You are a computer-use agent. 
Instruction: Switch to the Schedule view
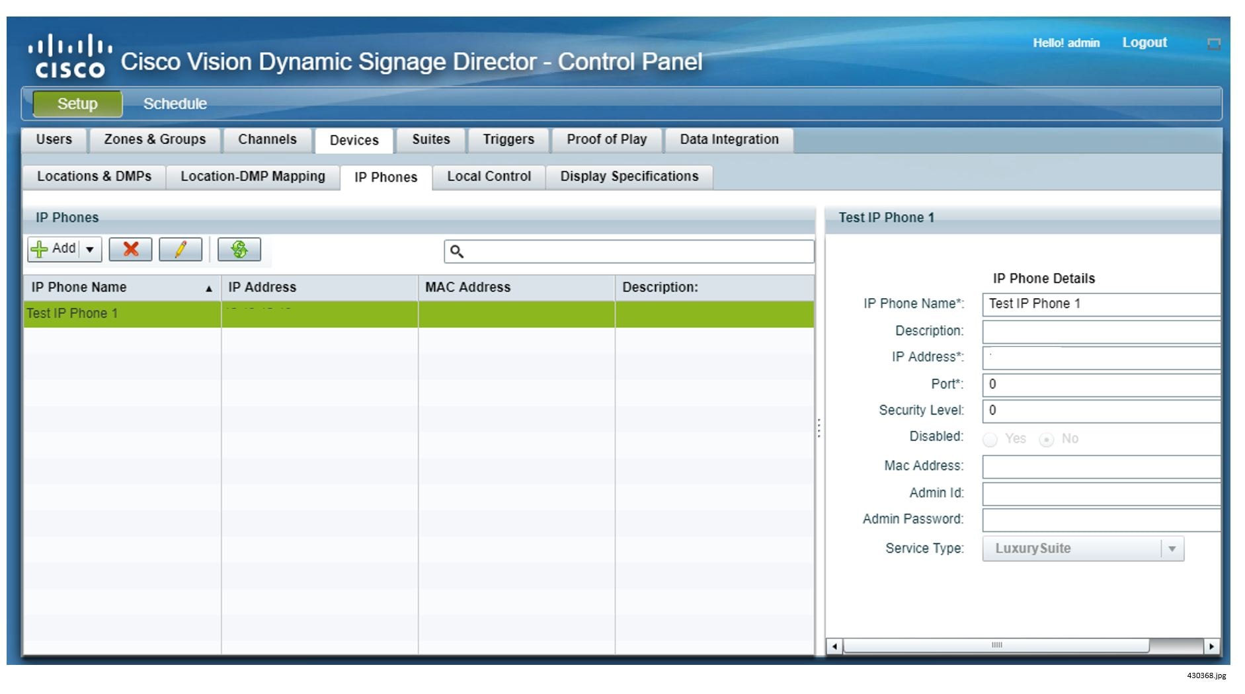click(175, 104)
